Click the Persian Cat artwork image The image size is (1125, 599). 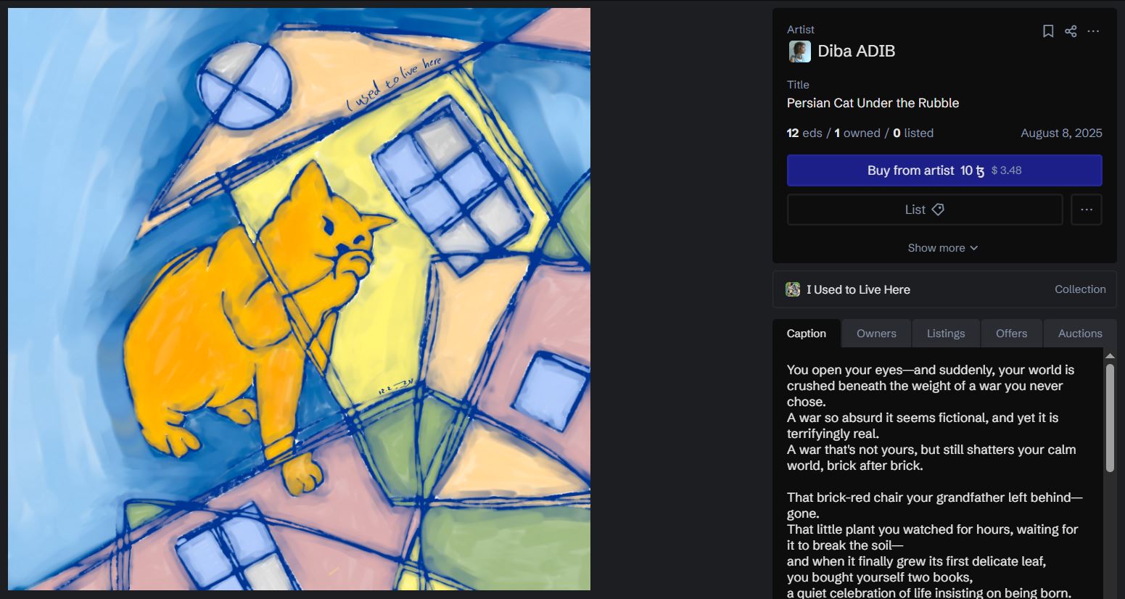299,299
